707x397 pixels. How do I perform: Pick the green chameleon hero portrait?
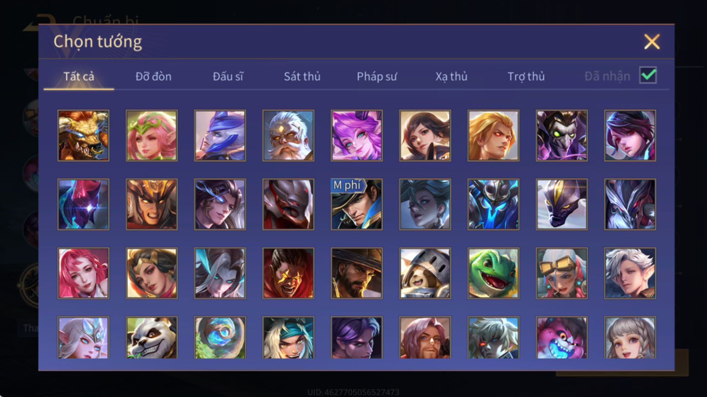(x=493, y=273)
